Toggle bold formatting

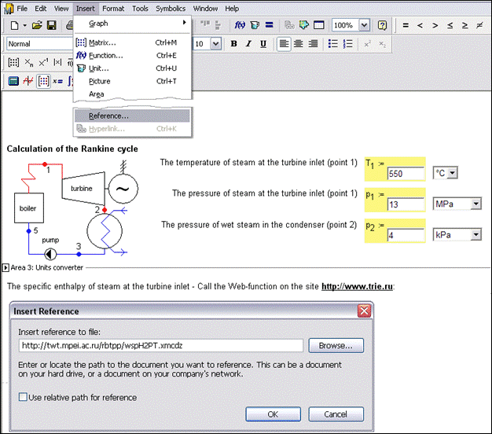233,44
